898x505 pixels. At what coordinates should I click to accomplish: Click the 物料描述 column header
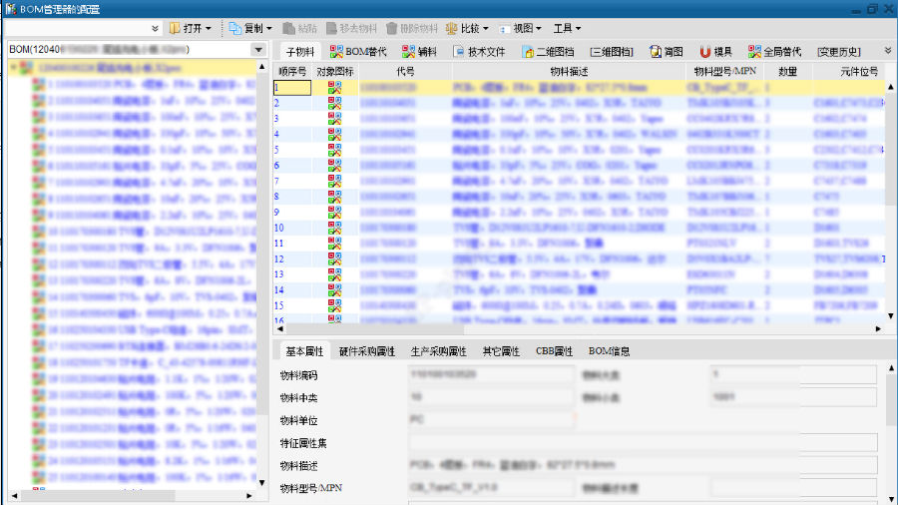pos(569,72)
